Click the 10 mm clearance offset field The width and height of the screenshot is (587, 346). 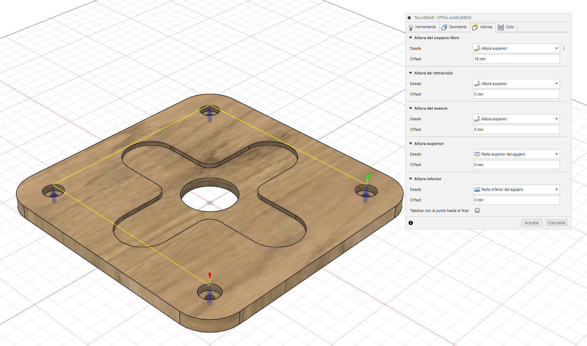point(516,59)
